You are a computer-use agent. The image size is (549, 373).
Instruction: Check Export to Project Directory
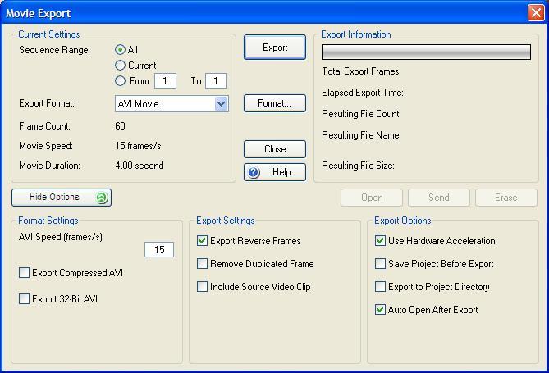pos(380,287)
